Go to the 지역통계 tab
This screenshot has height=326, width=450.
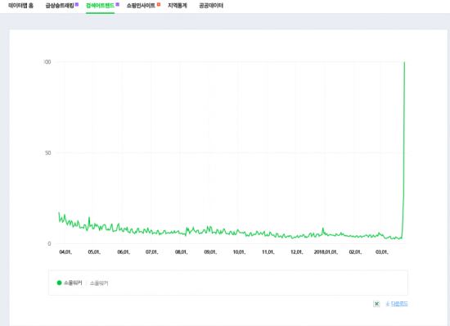pos(178,6)
